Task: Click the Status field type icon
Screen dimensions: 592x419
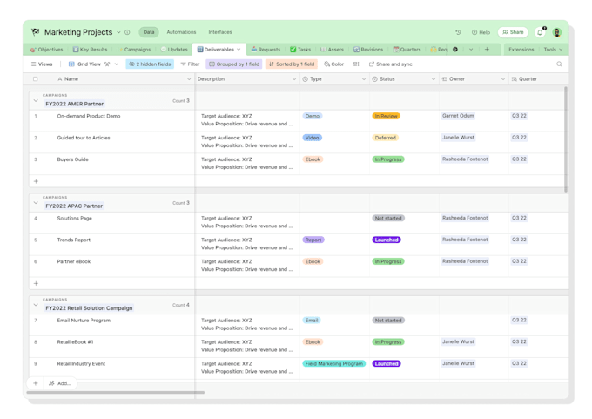Action: [375, 79]
